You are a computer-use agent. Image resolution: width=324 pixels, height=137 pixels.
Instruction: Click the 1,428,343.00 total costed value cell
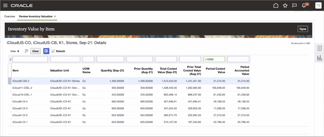[x=169, y=88]
